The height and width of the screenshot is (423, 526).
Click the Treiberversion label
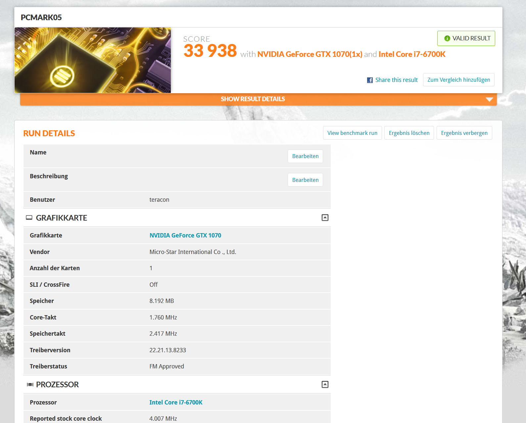pos(50,350)
